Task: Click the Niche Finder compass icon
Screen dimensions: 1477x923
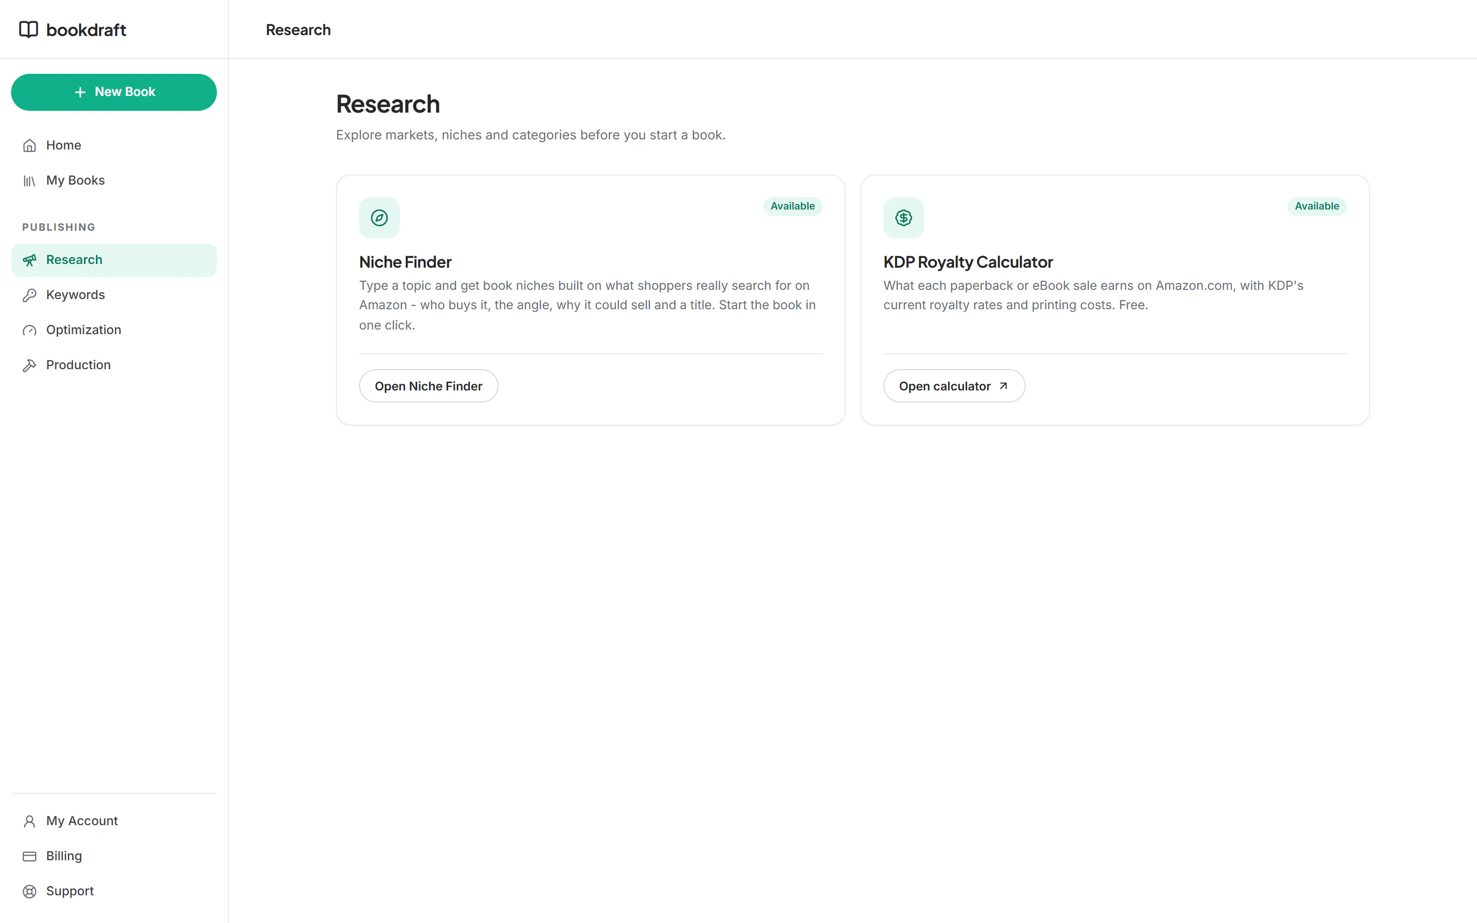Action: click(x=379, y=218)
